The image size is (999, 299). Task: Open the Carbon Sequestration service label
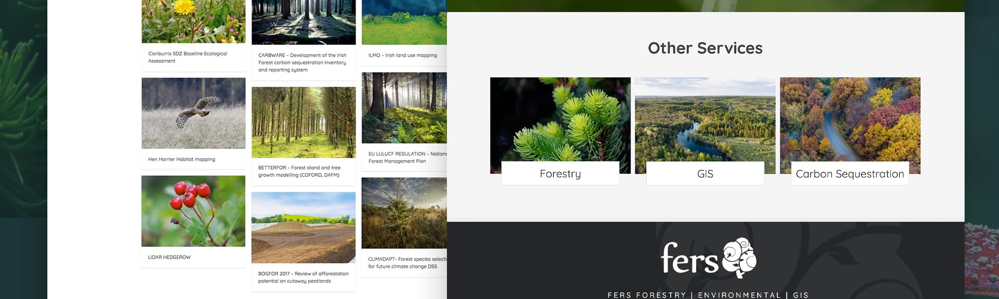click(x=850, y=174)
